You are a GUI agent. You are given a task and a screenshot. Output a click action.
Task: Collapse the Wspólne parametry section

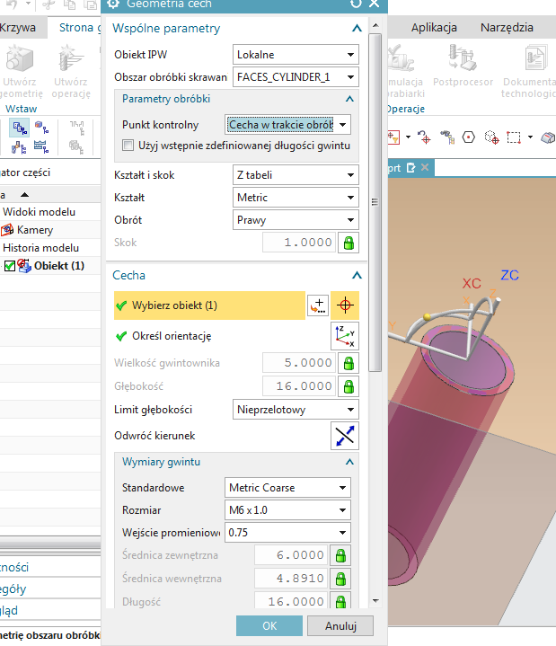(x=357, y=29)
